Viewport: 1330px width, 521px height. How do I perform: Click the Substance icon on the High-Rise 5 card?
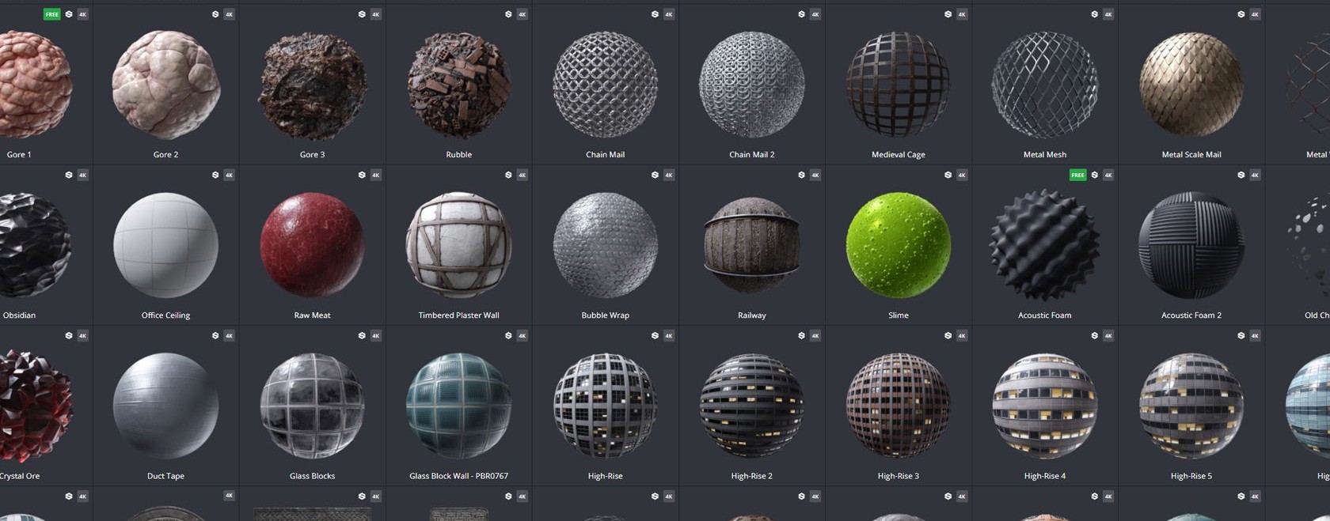click(1241, 335)
